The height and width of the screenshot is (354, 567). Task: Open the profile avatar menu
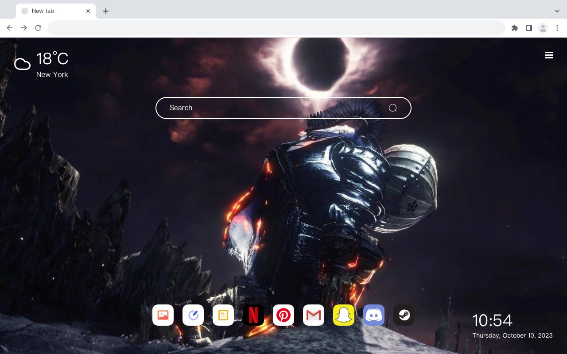click(543, 28)
